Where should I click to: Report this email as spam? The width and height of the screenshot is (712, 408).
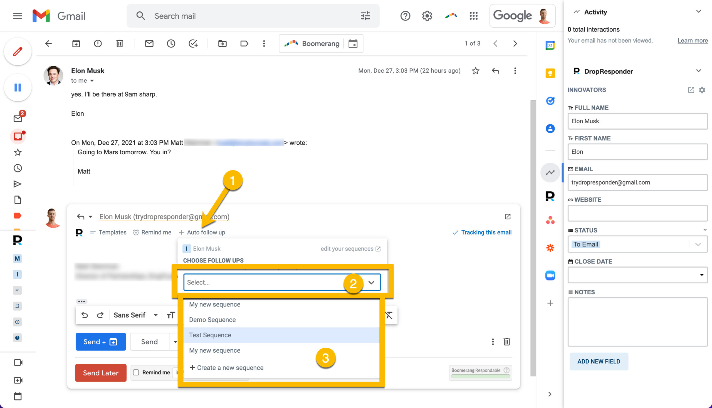pyautogui.click(x=98, y=43)
